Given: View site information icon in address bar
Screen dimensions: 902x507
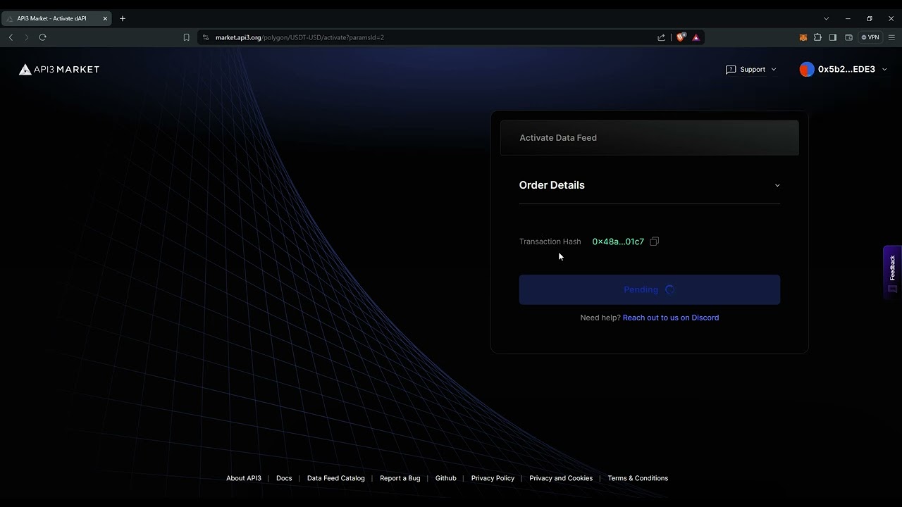Looking at the screenshot, I should click(205, 37).
